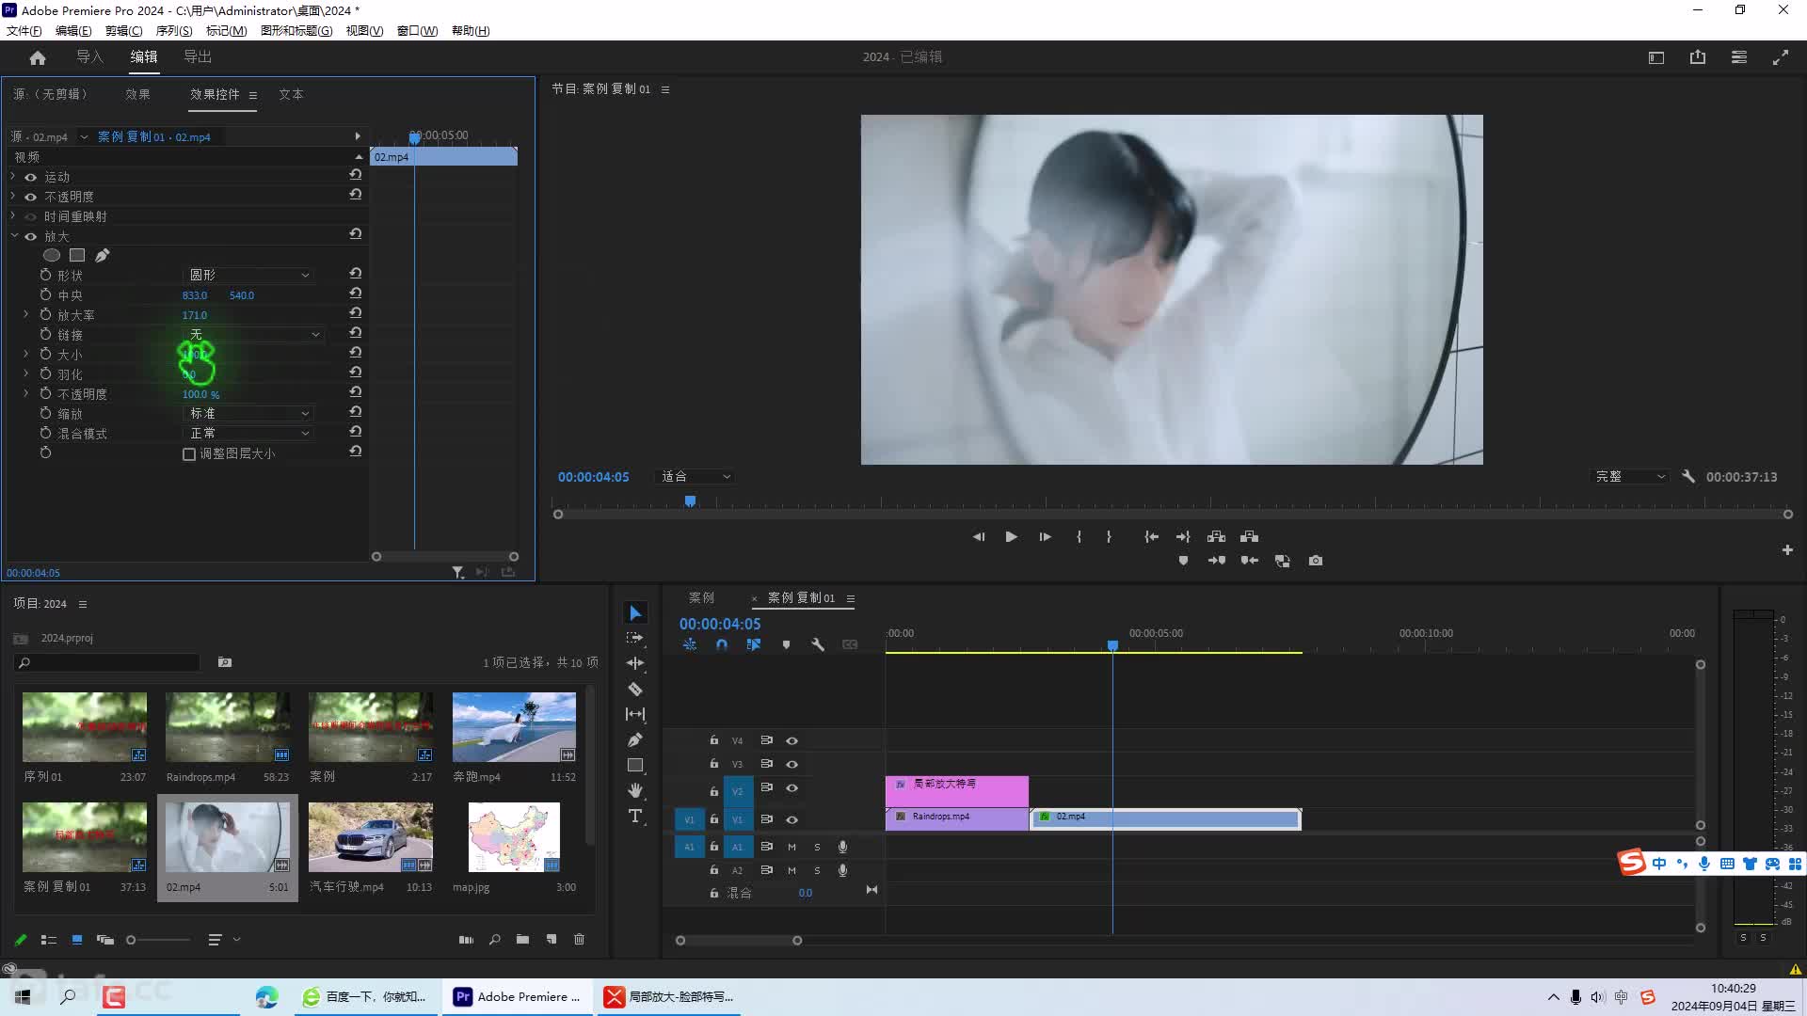
Task: Open the 混合模式 dropdown showing 正常
Action: pos(248,433)
